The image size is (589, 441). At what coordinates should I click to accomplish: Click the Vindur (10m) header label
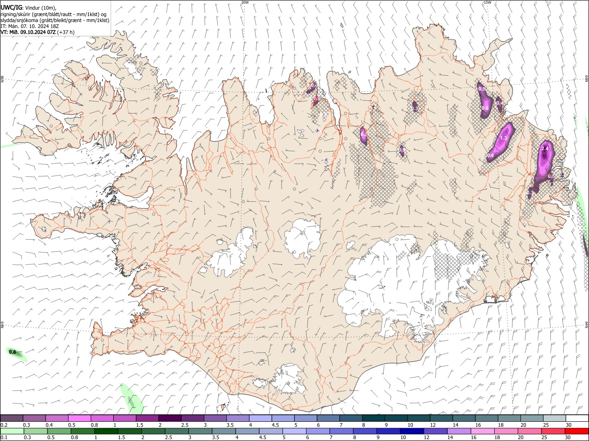click(40, 8)
